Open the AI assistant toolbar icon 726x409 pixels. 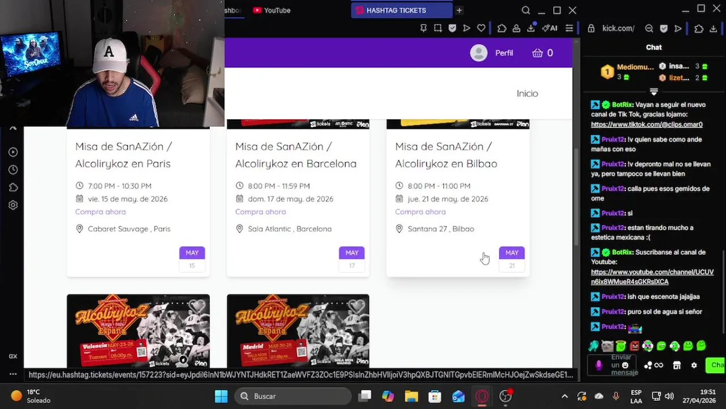pyautogui.click(x=549, y=28)
